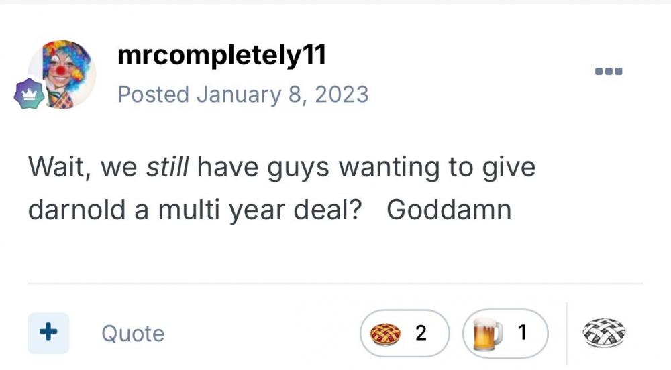
Task: Open mrcompletely11's profile via username
Action: [x=221, y=56]
